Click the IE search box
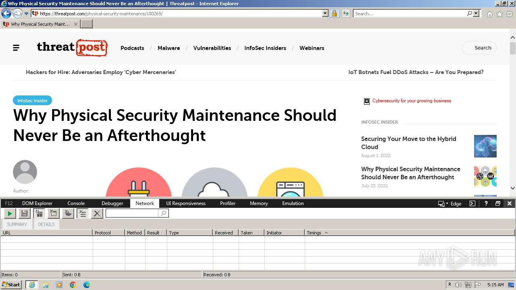The height and width of the screenshot is (290, 516). click(x=410, y=13)
